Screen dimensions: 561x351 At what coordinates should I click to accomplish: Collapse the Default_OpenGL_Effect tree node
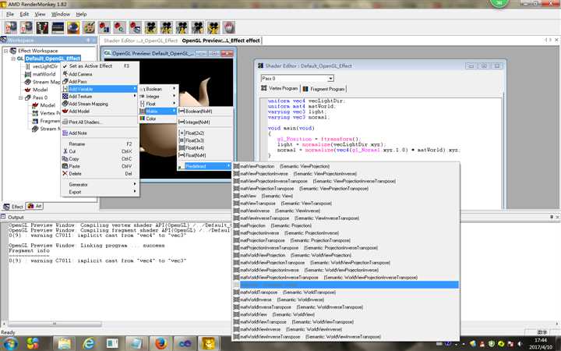coord(13,58)
